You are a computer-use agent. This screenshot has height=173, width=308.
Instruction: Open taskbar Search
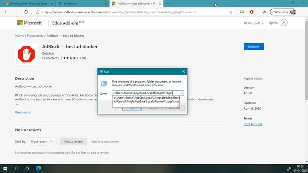pos(16,169)
